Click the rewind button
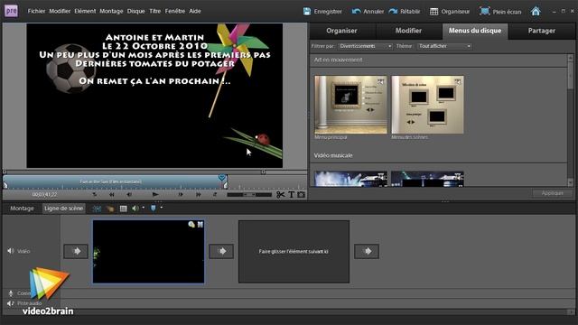578x325 pixels. [112, 195]
